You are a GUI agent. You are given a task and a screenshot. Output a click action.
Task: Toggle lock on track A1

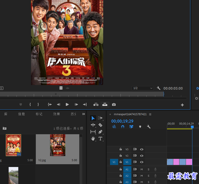(x=121, y=169)
